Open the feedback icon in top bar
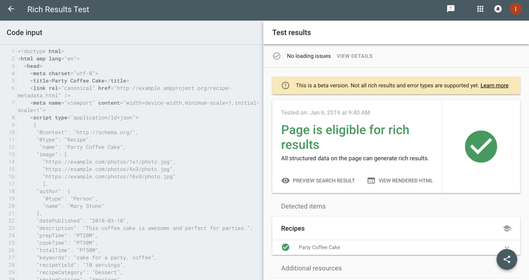The image size is (529, 280). tap(451, 9)
